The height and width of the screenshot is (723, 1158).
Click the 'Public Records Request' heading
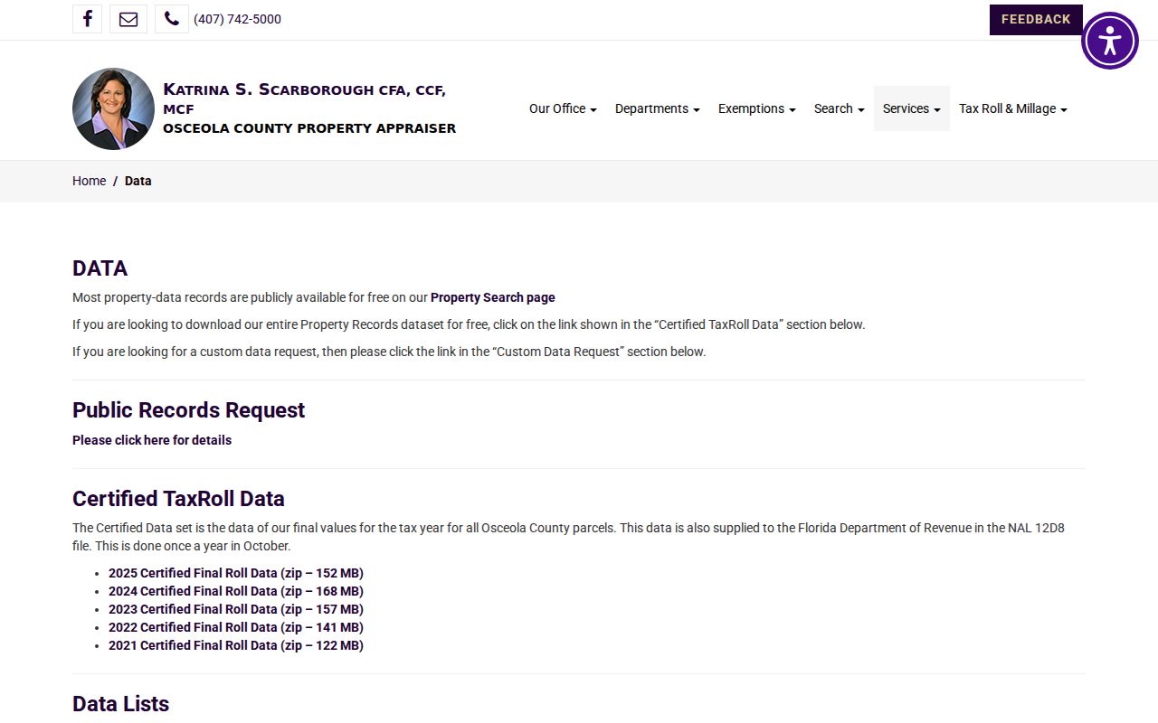click(x=188, y=410)
